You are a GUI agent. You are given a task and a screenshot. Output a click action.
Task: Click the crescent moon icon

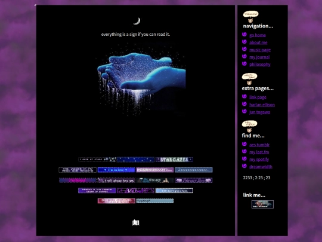click(137, 21)
